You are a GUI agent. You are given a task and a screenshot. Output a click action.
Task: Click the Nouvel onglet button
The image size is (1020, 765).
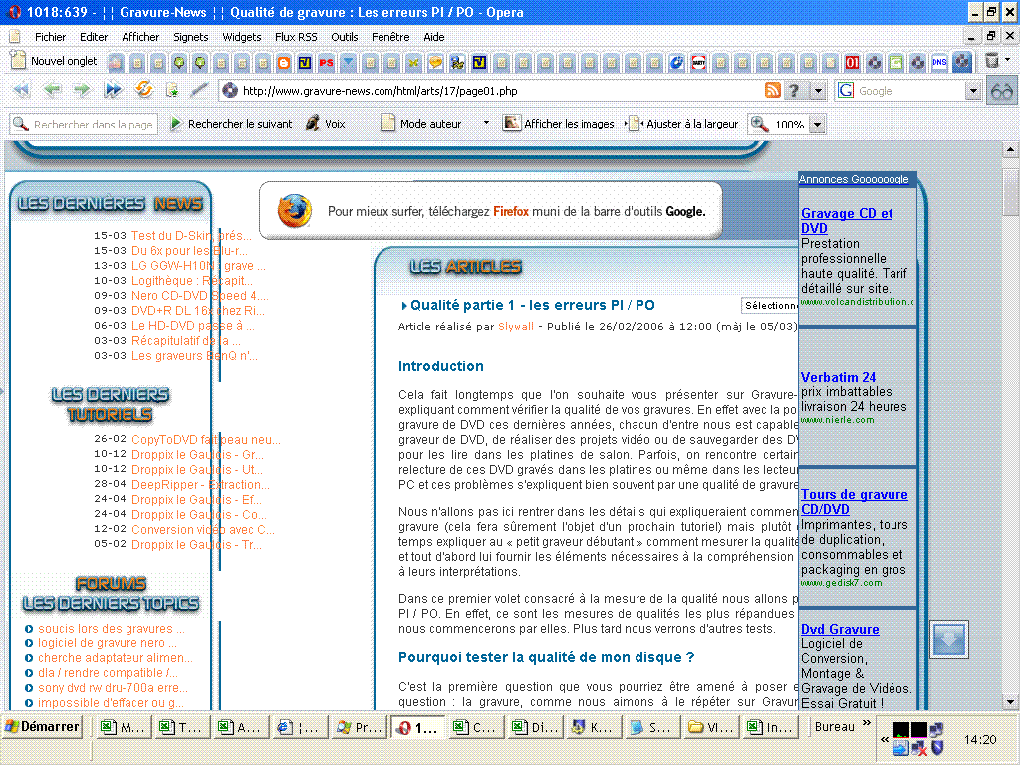pos(54,61)
